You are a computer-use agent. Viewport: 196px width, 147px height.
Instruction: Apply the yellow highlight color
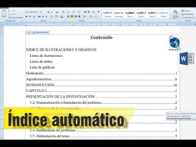(56, 17)
